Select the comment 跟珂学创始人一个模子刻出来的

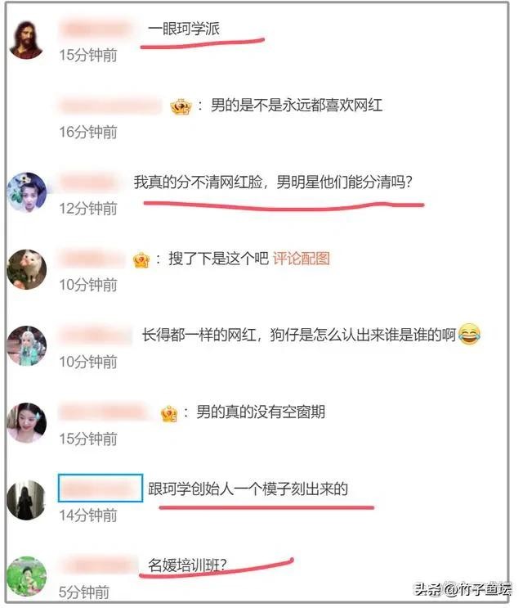click(248, 489)
